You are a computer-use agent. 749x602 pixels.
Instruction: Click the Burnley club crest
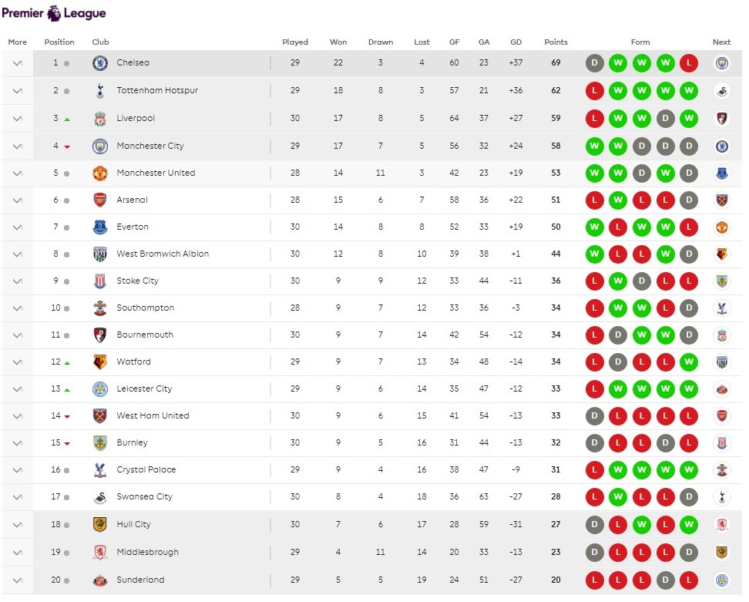(x=100, y=442)
